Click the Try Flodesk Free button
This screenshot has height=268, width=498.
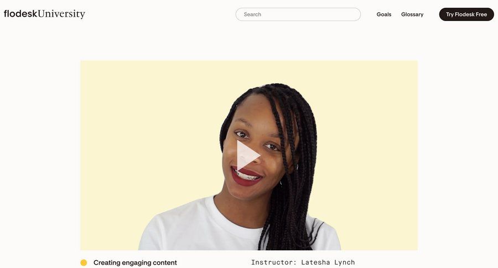[466, 14]
